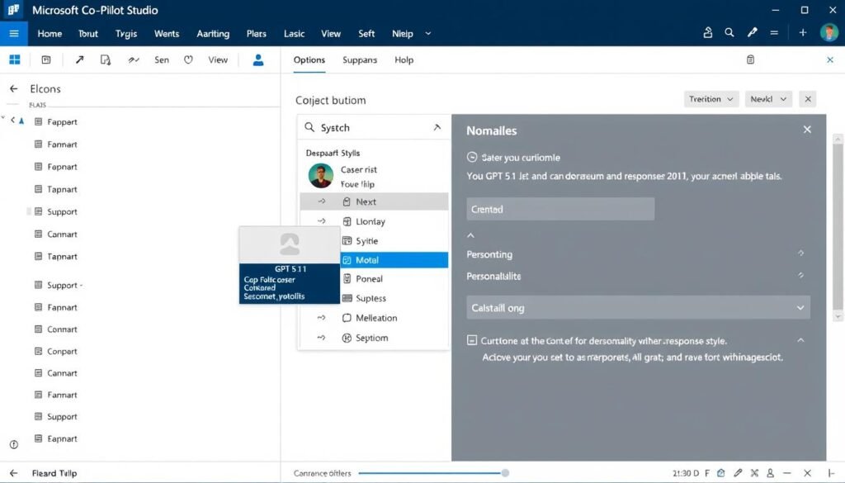This screenshot has width=845, height=483.
Task: Toggle the blue navigation hamburger menu
Action: click(13, 33)
